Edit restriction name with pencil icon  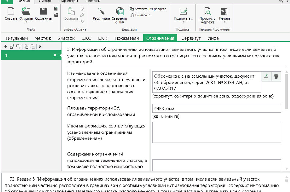266,76
